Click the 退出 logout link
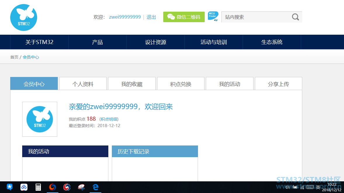Screen dimensions: 344x193 [x=151, y=17]
